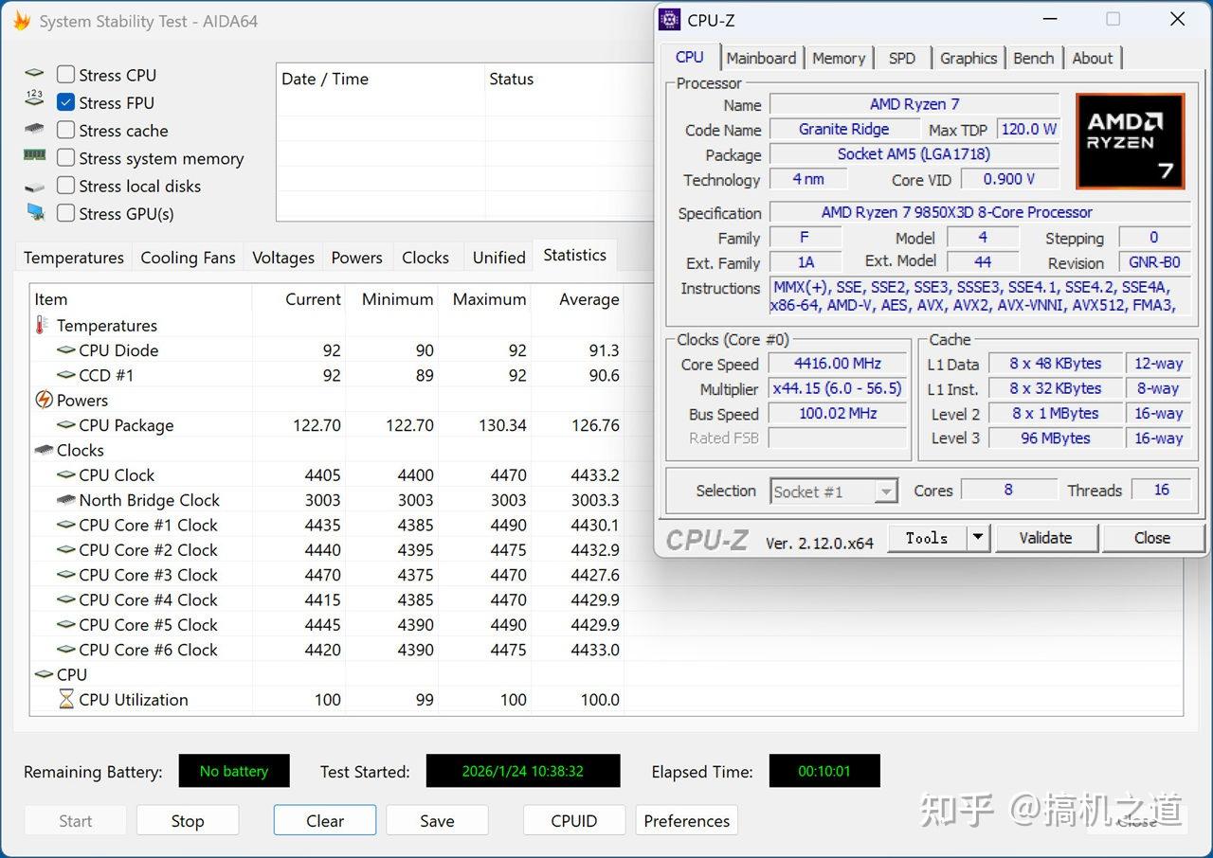Image resolution: width=1213 pixels, height=858 pixels.
Task: Click the CPU chip icon beside Stress CPU
Action: [35, 74]
